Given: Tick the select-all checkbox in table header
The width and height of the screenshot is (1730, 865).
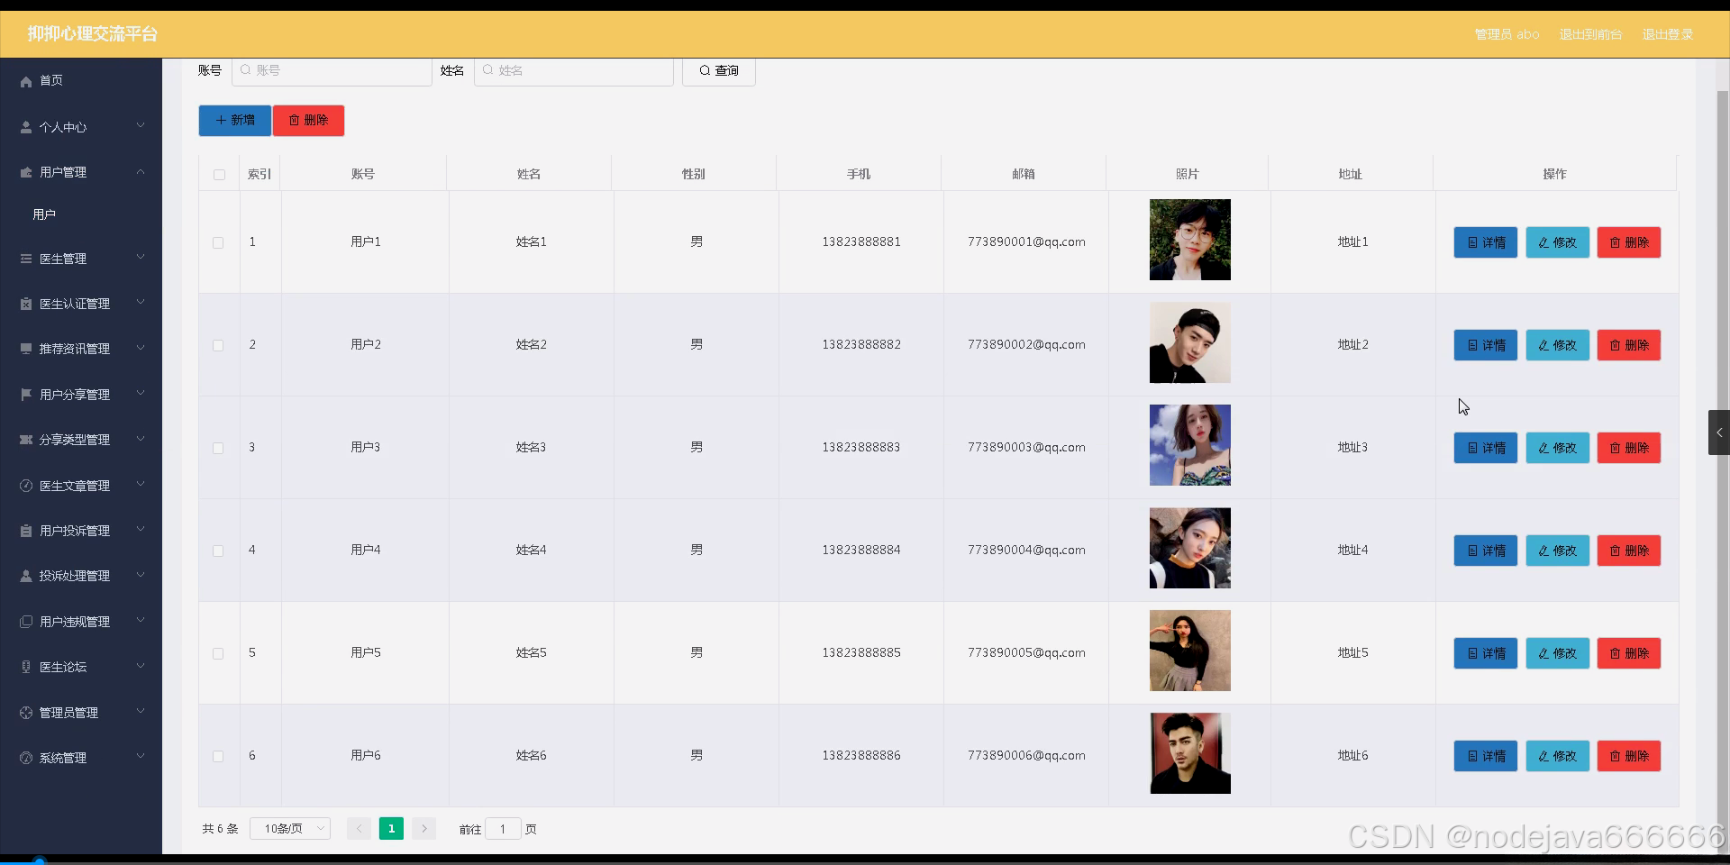Looking at the screenshot, I should tap(219, 175).
